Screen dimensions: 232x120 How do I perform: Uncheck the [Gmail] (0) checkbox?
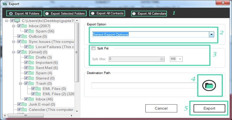click(19, 52)
